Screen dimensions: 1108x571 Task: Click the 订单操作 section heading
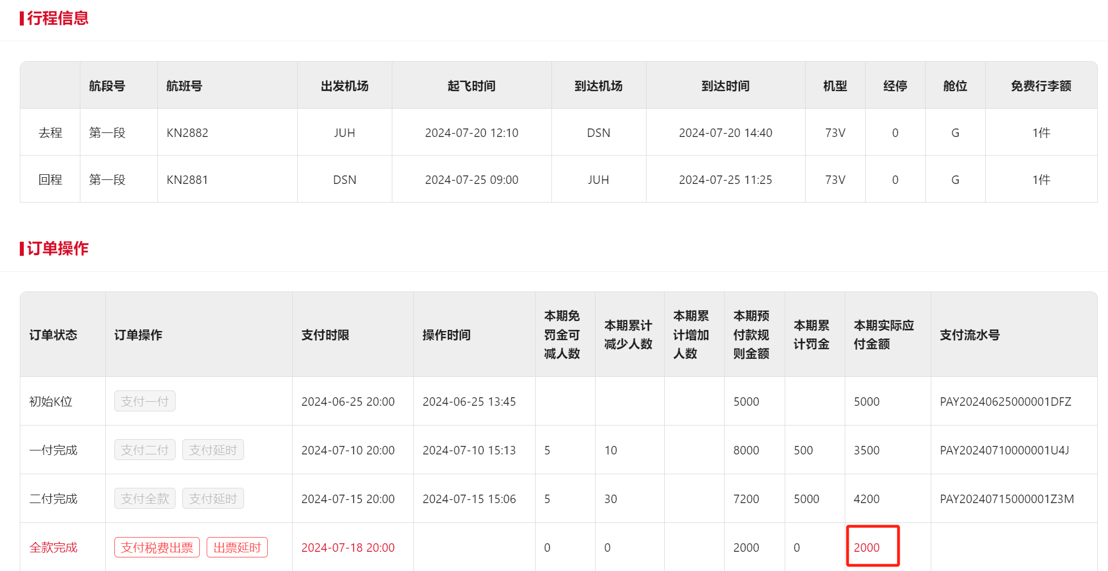(57, 248)
